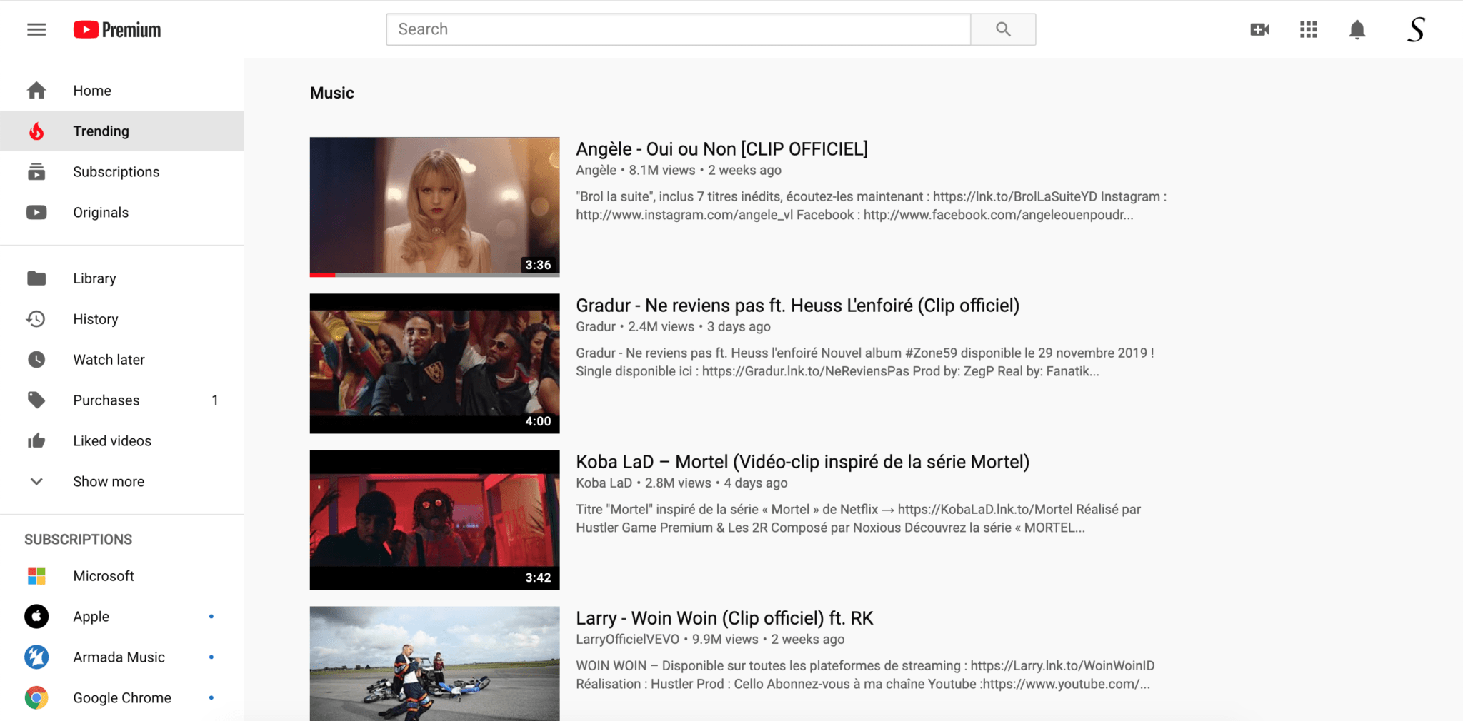1463x721 pixels.
Task: Open the Microsoft subscription channel icon
Action: pos(36,575)
